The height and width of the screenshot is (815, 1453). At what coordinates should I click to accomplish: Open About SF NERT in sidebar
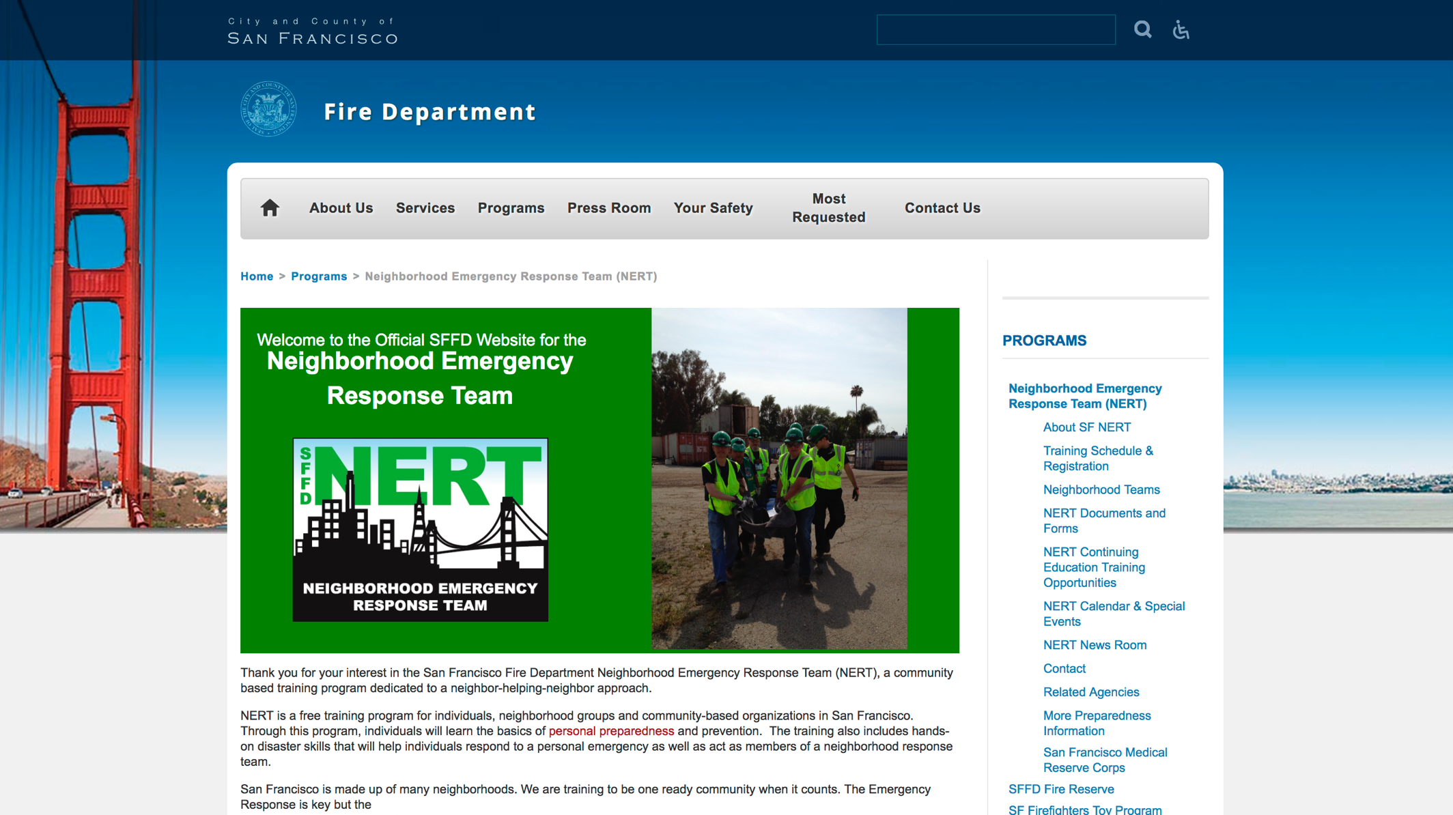tap(1086, 427)
